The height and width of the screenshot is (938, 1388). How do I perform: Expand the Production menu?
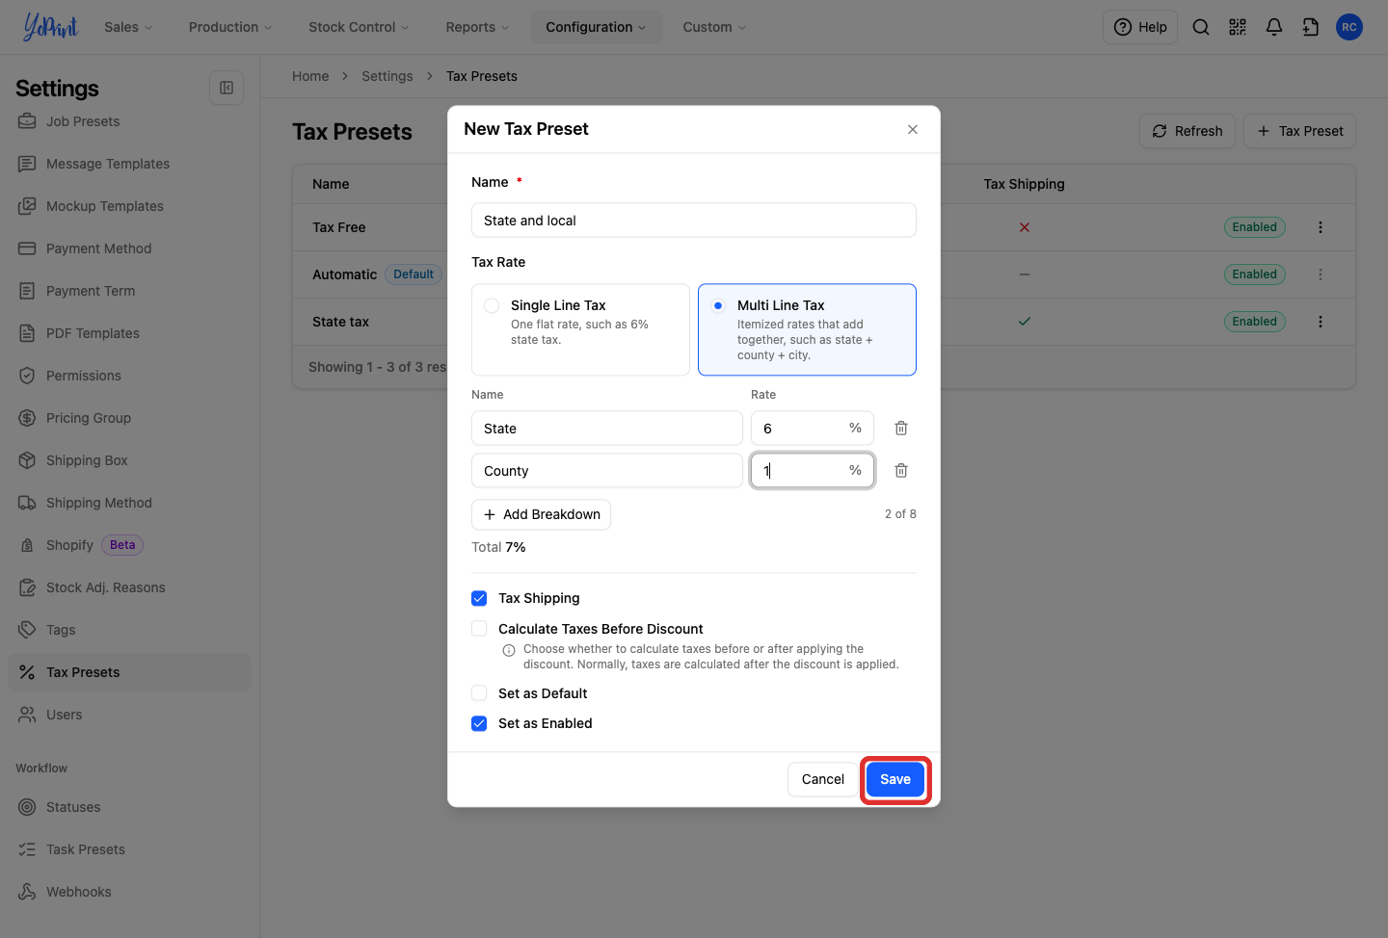click(230, 27)
